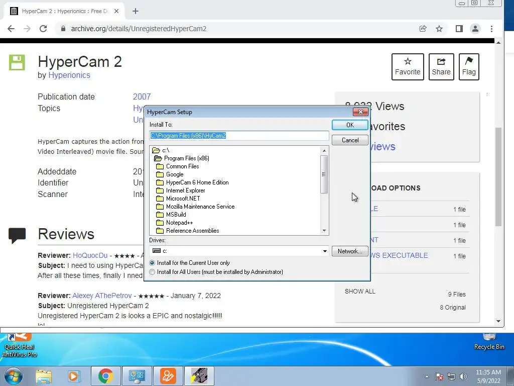Select the Google folder

[x=170, y=174]
